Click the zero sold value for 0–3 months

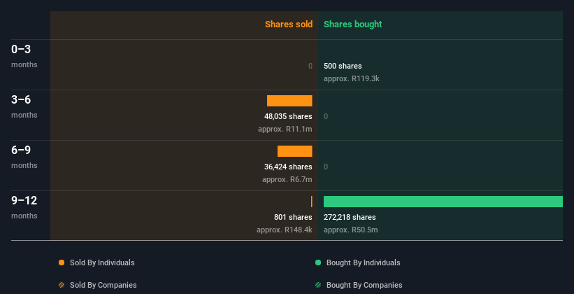click(x=310, y=66)
